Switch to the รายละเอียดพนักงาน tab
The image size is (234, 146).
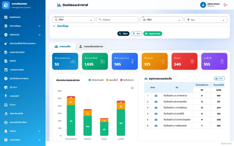click(91, 46)
